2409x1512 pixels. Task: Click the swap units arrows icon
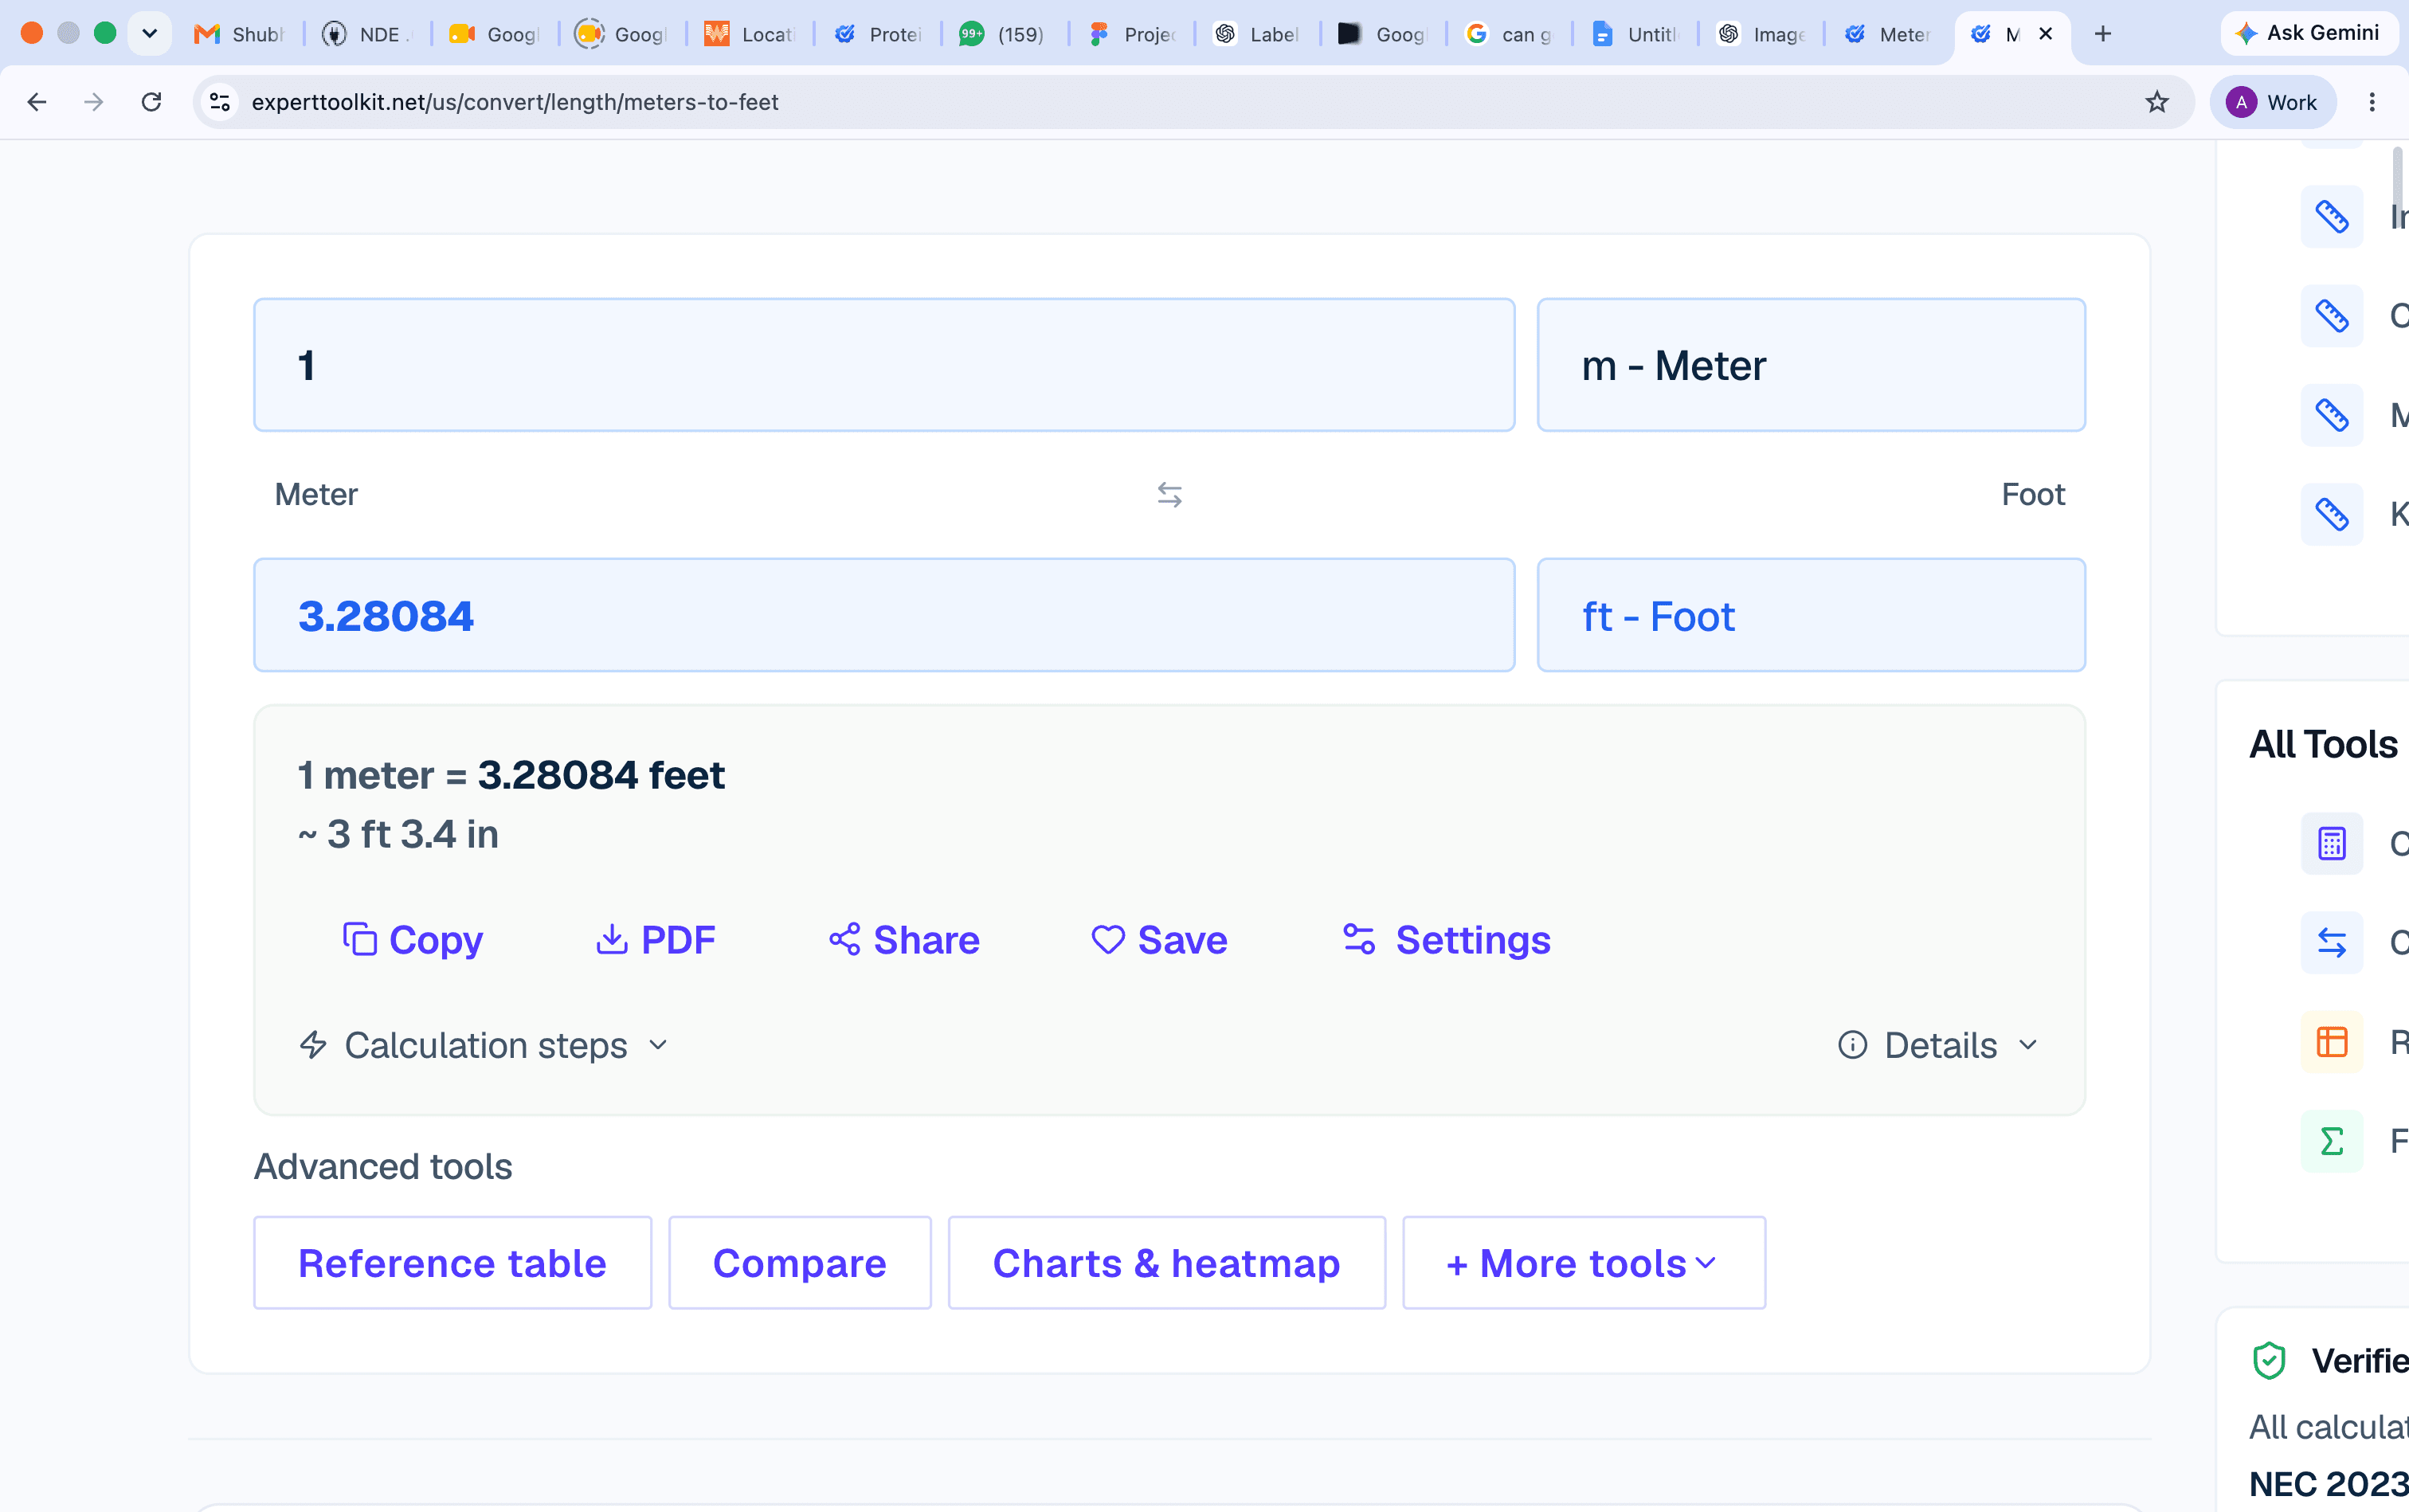1169,494
